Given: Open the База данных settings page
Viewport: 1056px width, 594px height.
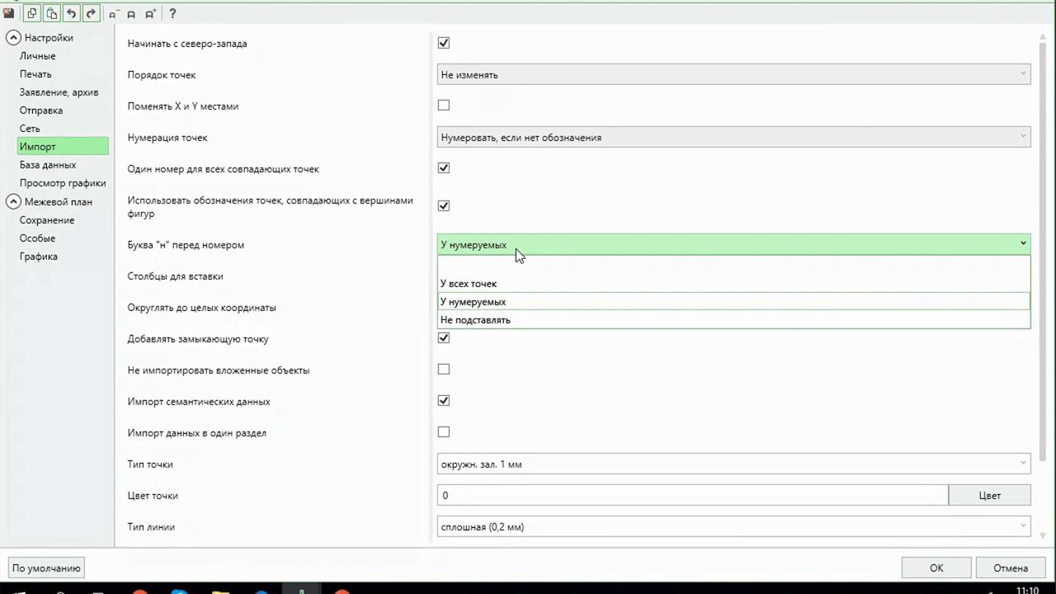Looking at the screenshot, I should (48, 165).
